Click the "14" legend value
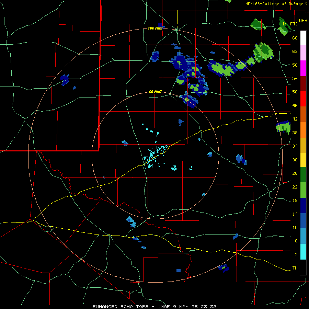Screen dimensions: 309x309 [x=295, y=214]
